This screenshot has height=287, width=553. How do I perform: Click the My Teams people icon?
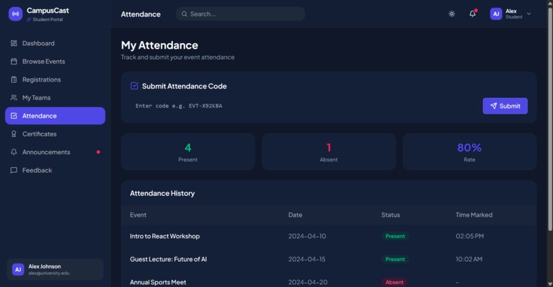(x=14, y=97)
